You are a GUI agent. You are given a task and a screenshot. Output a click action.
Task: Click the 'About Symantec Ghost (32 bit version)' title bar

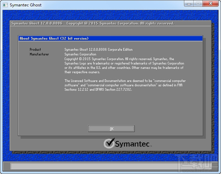click(x=110, y=38)
